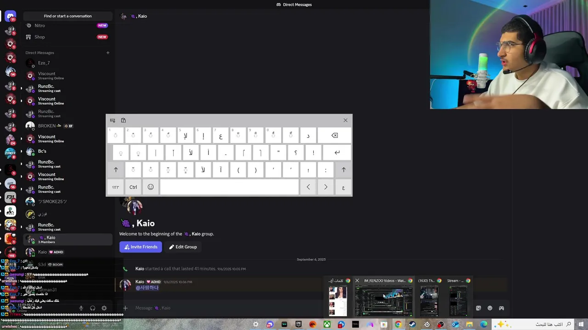
Task: Open Ezo_7 direct message
Action: [x=68, y=63]
